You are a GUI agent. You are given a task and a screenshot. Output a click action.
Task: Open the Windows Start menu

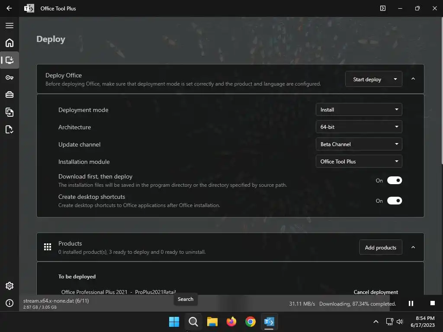tap(174, 322)
